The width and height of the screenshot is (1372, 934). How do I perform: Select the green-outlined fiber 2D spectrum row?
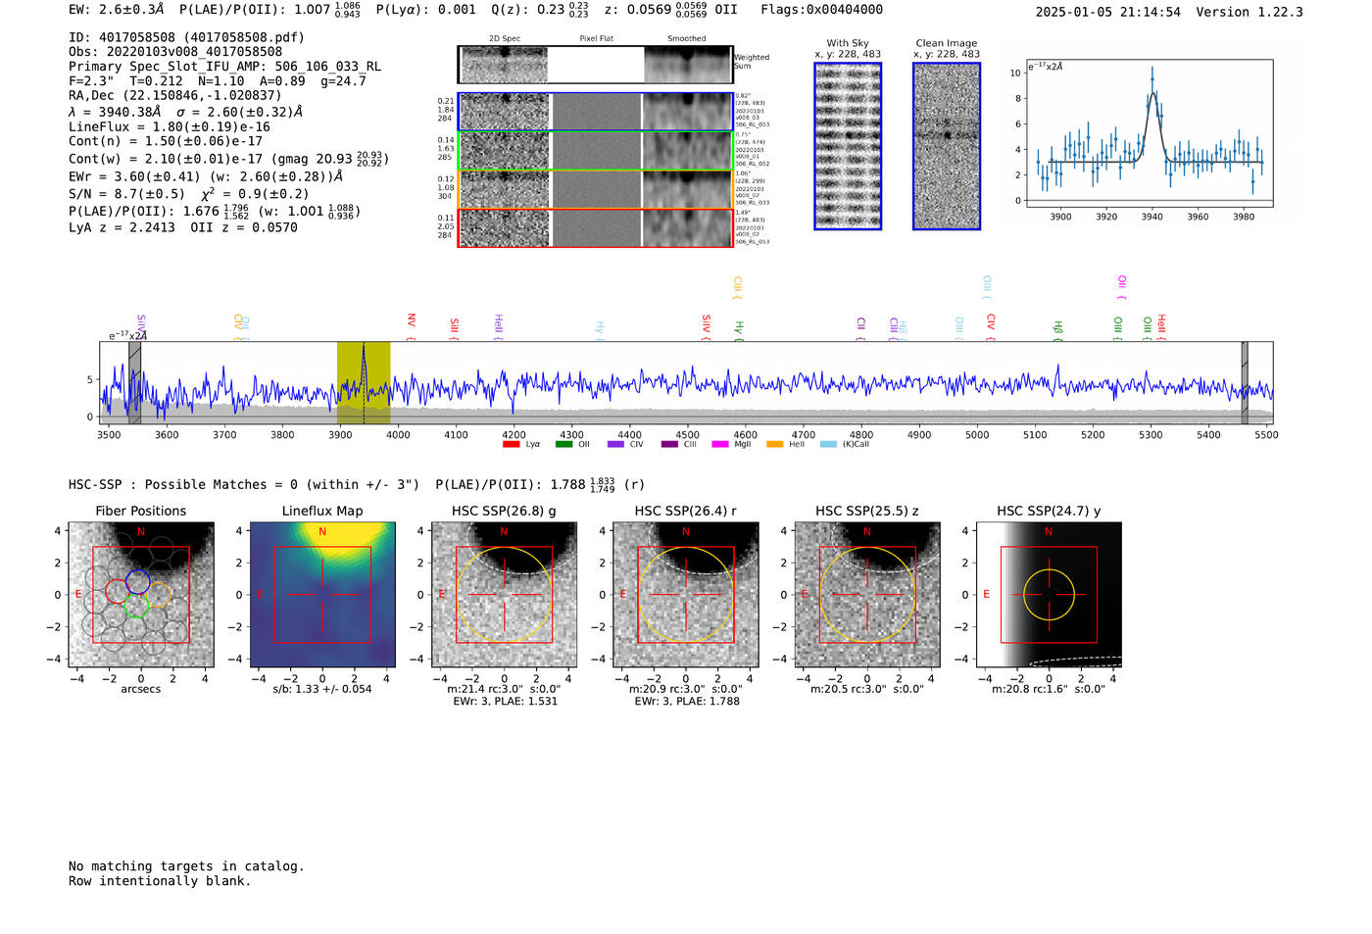click(x=595, y=151)
